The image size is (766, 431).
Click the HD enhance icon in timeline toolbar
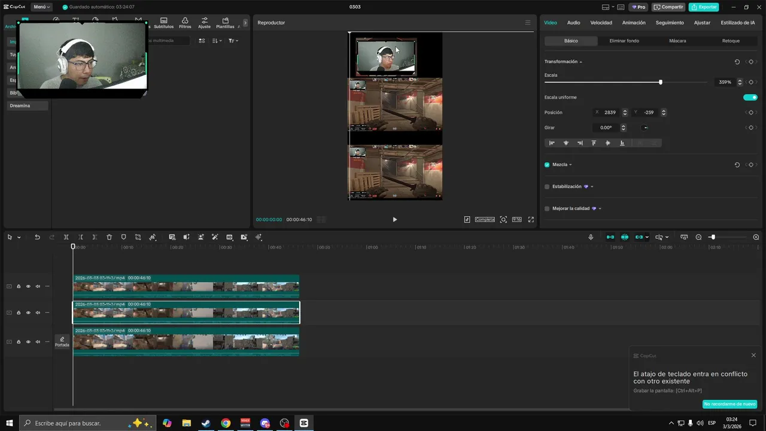229,237
